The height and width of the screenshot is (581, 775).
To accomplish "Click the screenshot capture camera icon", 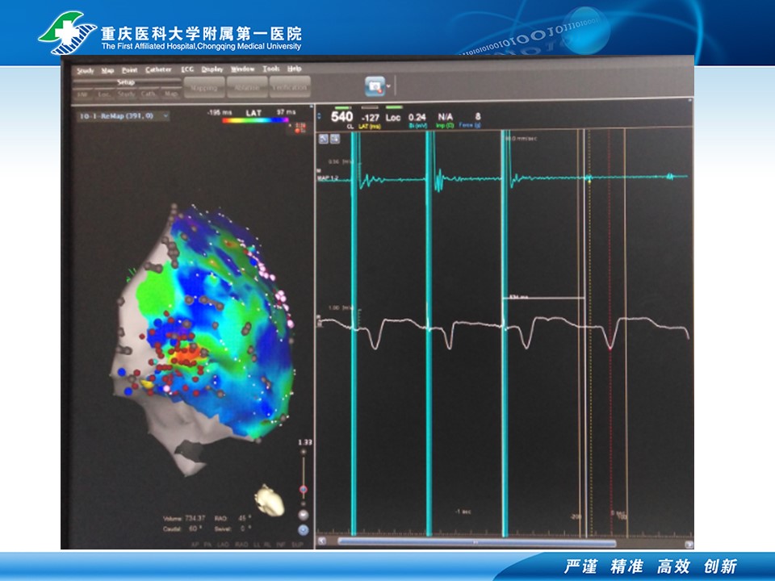I will [375, 86].
